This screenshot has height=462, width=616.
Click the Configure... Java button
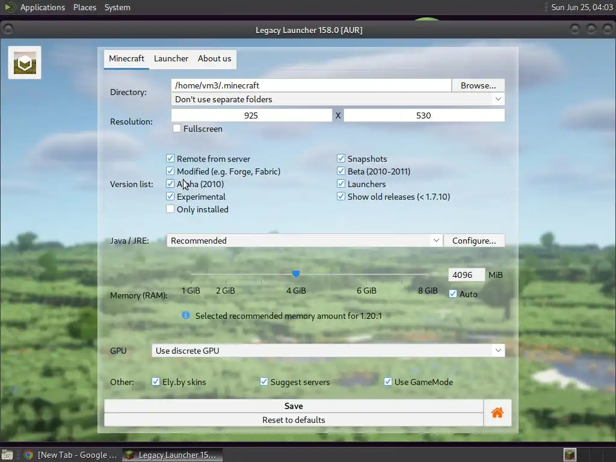(x=474, y=241)
